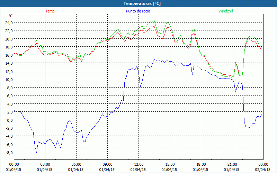This screenshot has width=277, height=173.
Task: Click the -4,0 y-axis value
Action: tap(9, 136)
